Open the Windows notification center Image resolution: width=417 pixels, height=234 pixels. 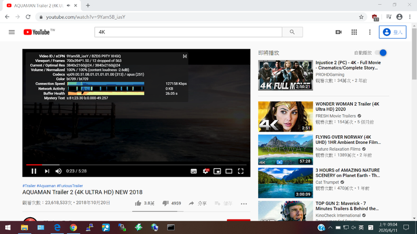406,228
